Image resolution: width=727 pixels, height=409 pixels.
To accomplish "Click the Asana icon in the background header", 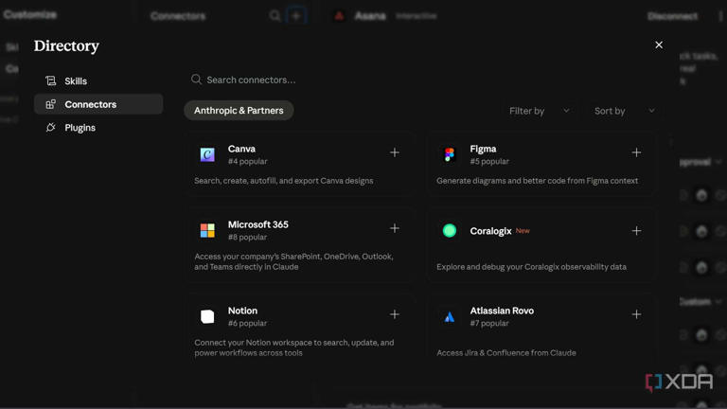I will 340,16.
